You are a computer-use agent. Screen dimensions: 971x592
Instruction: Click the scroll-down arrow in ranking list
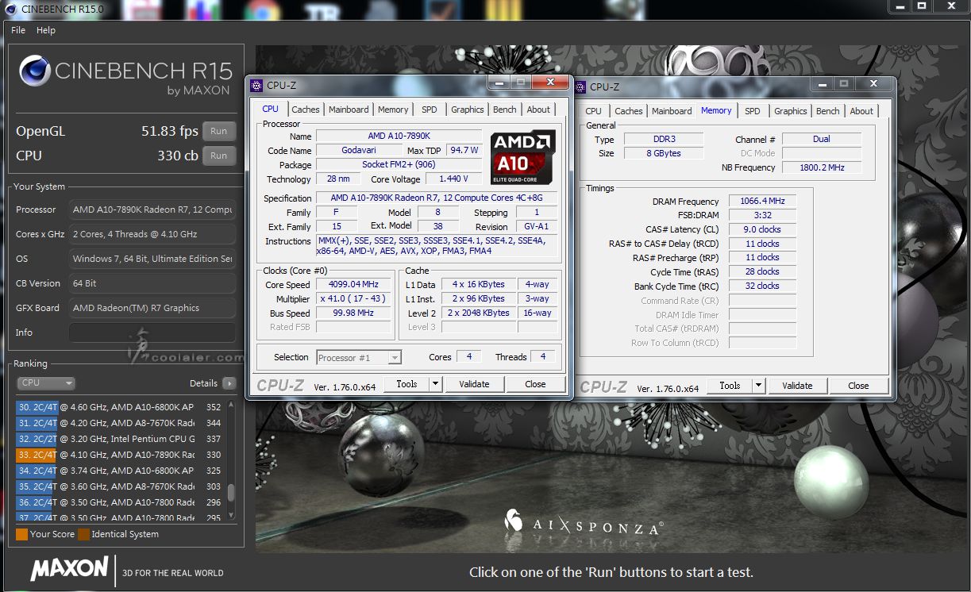pyautogui.click(x=231, y=515)
